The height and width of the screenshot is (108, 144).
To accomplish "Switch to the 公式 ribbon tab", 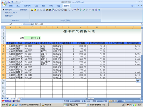I will click(x=36, y=6).
